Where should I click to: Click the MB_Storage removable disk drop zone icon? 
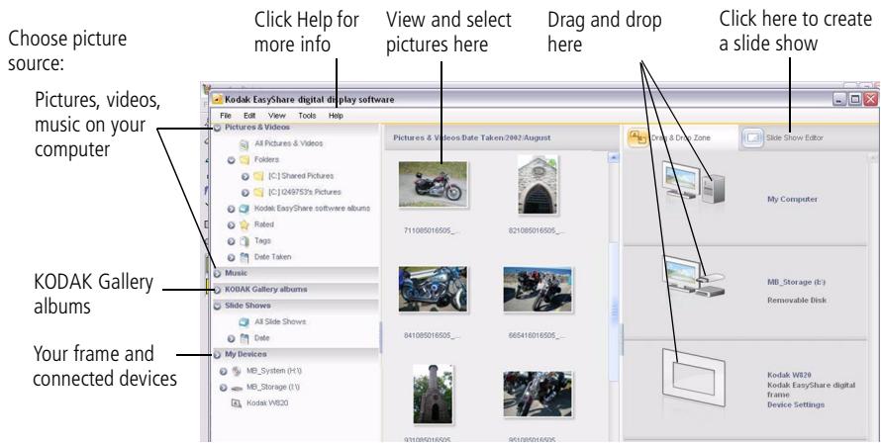pos(694,278)
